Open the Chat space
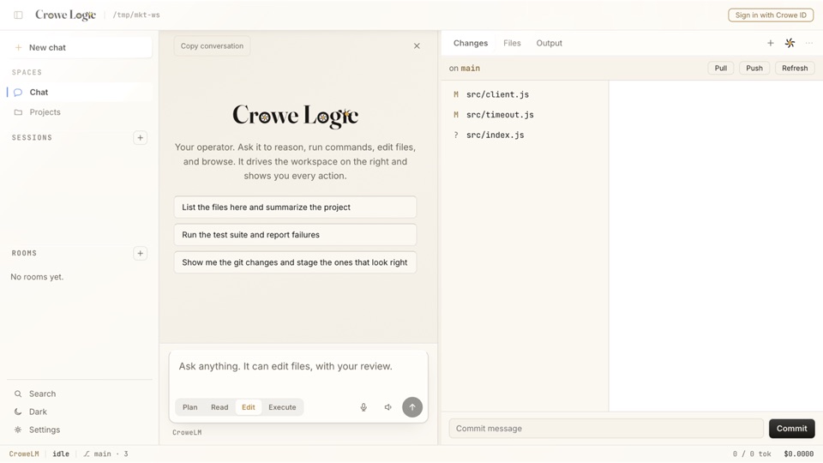 [80, 92]
